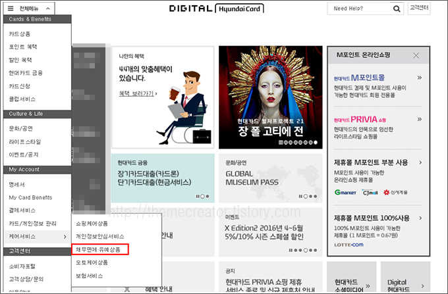
Task: Pause the 현대카드 금융 card slideshow
Action: click(x=198, y=196)
